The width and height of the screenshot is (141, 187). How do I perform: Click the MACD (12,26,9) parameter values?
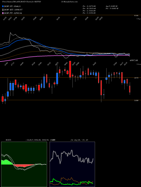coord(40,140)
